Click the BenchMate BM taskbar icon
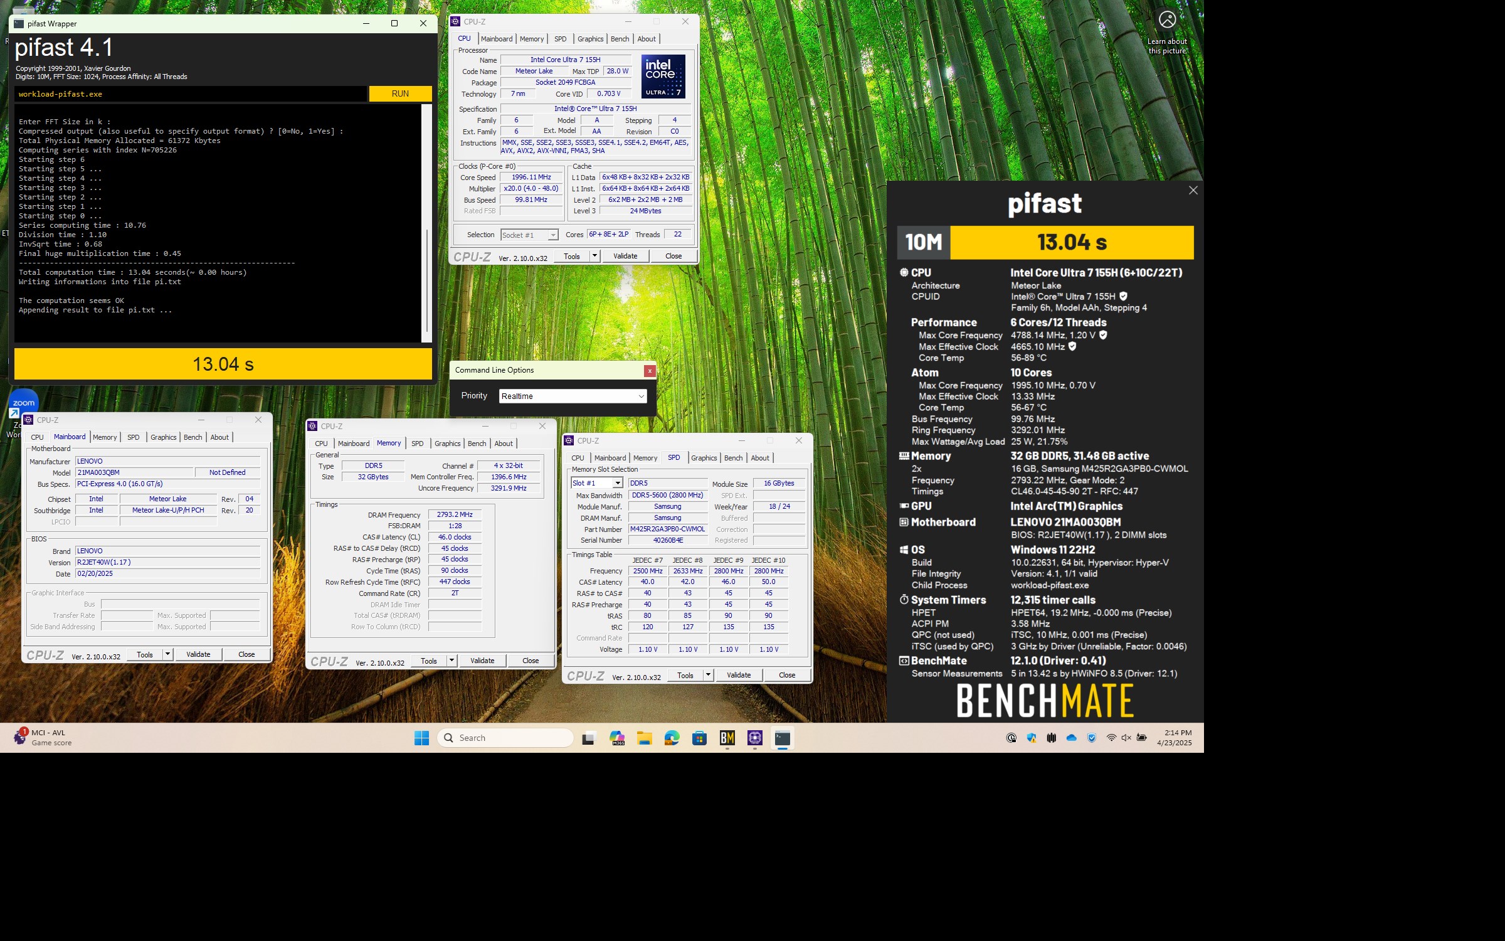1505x941 pixels. point(727,738)
